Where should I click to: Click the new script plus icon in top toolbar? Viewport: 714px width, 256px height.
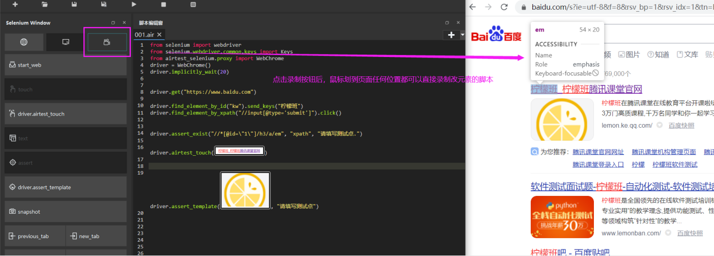pyautogui.click(x=15, y=5)
